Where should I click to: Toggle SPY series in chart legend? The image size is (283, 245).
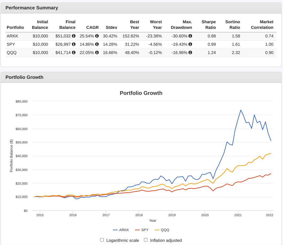point(142,230)
